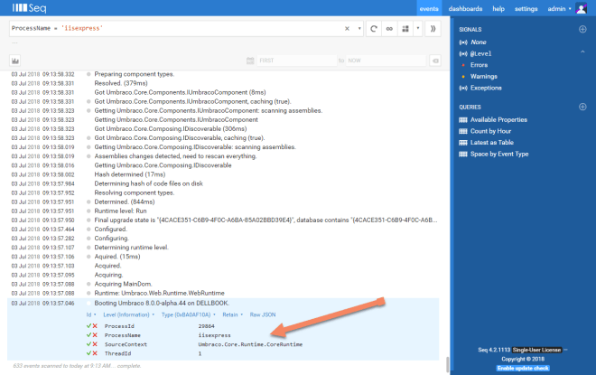This screenshot has width=596, height=375.
Task: Select the Errors signal with red dot
Action: click(x=480, y=65)
